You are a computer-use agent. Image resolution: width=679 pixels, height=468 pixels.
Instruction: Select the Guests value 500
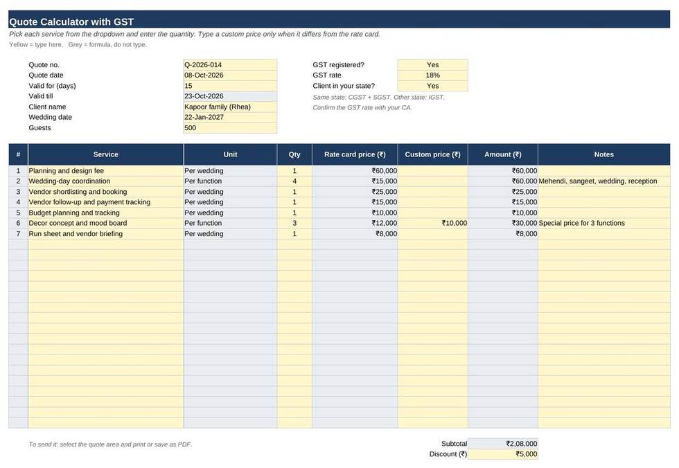pyautogui.click(x=230, y=127)
